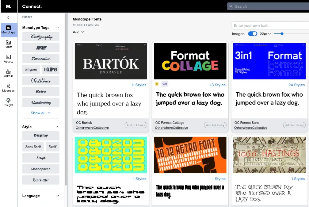Expand tags with Show all
Viewport: 309px width, 207px height.
pos(40,113)
